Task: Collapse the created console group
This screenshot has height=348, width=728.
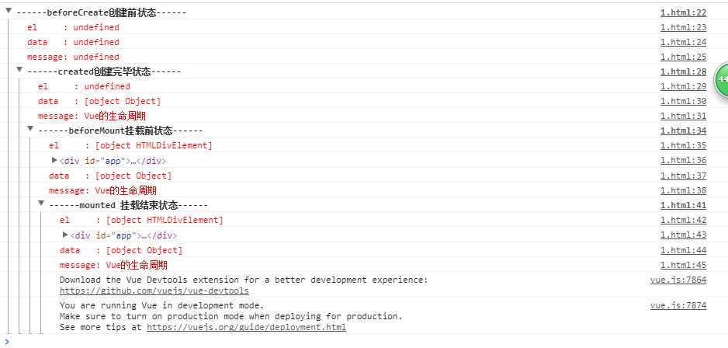Action: coord(19,71)
